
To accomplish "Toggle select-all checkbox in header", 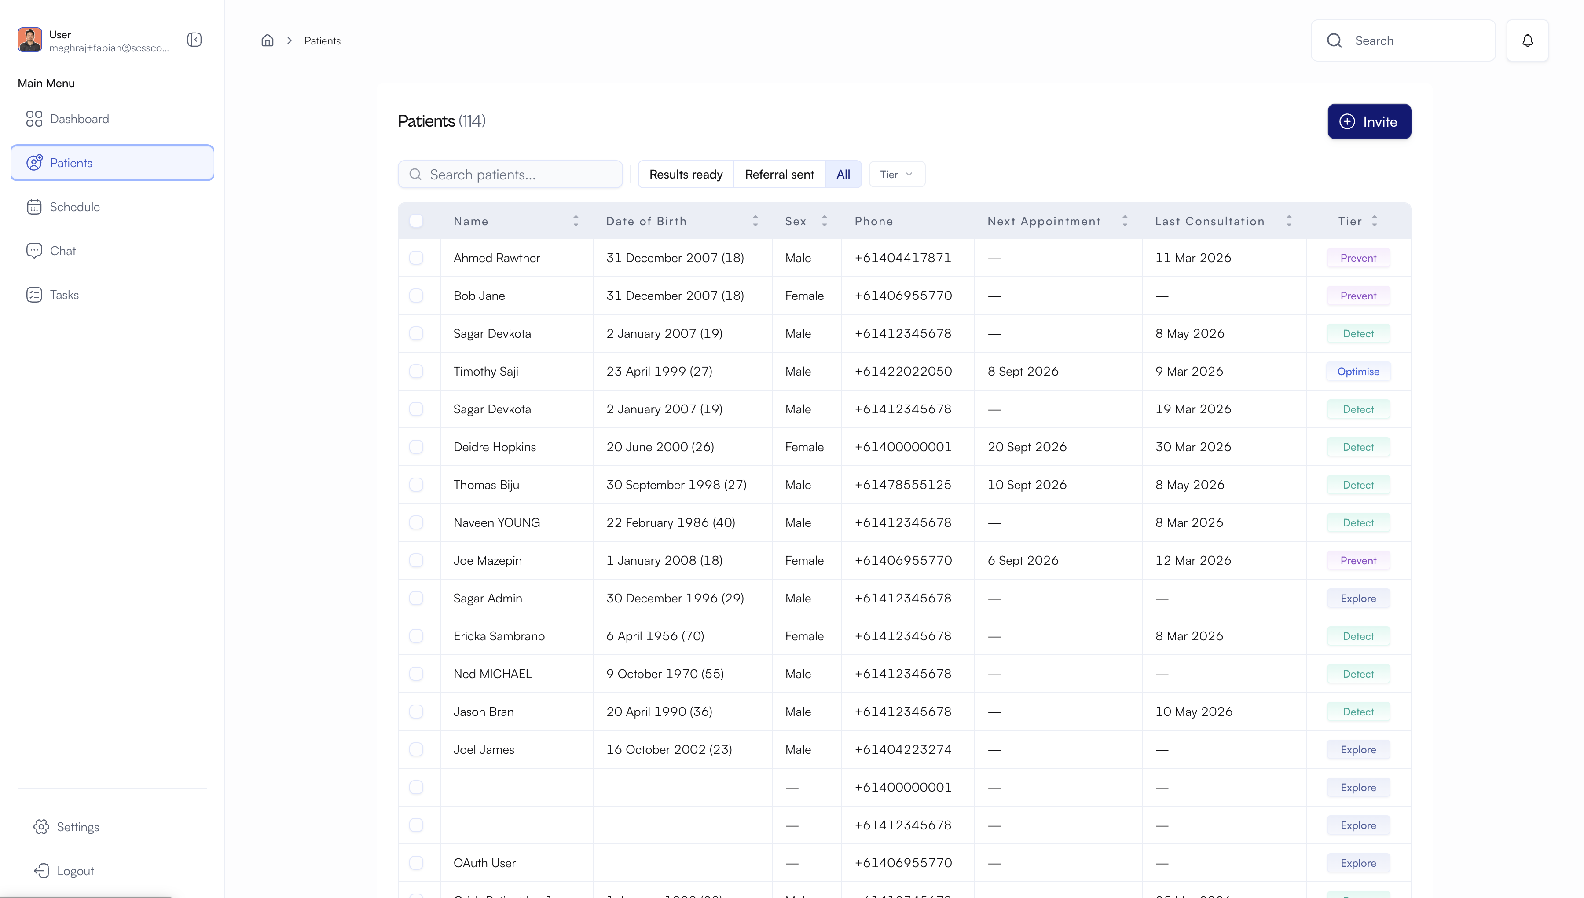I will tap(416, 221).
